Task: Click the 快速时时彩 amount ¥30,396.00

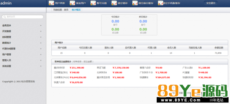Action: [205, 77]
